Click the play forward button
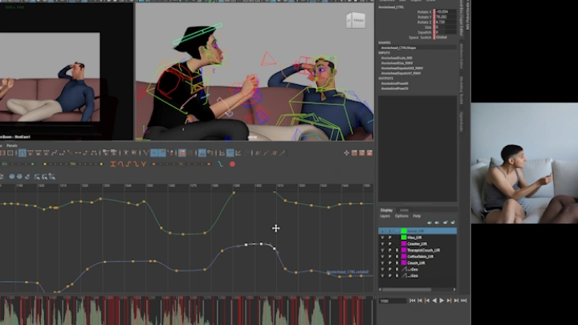578x325 pixels. pos(442,301)
